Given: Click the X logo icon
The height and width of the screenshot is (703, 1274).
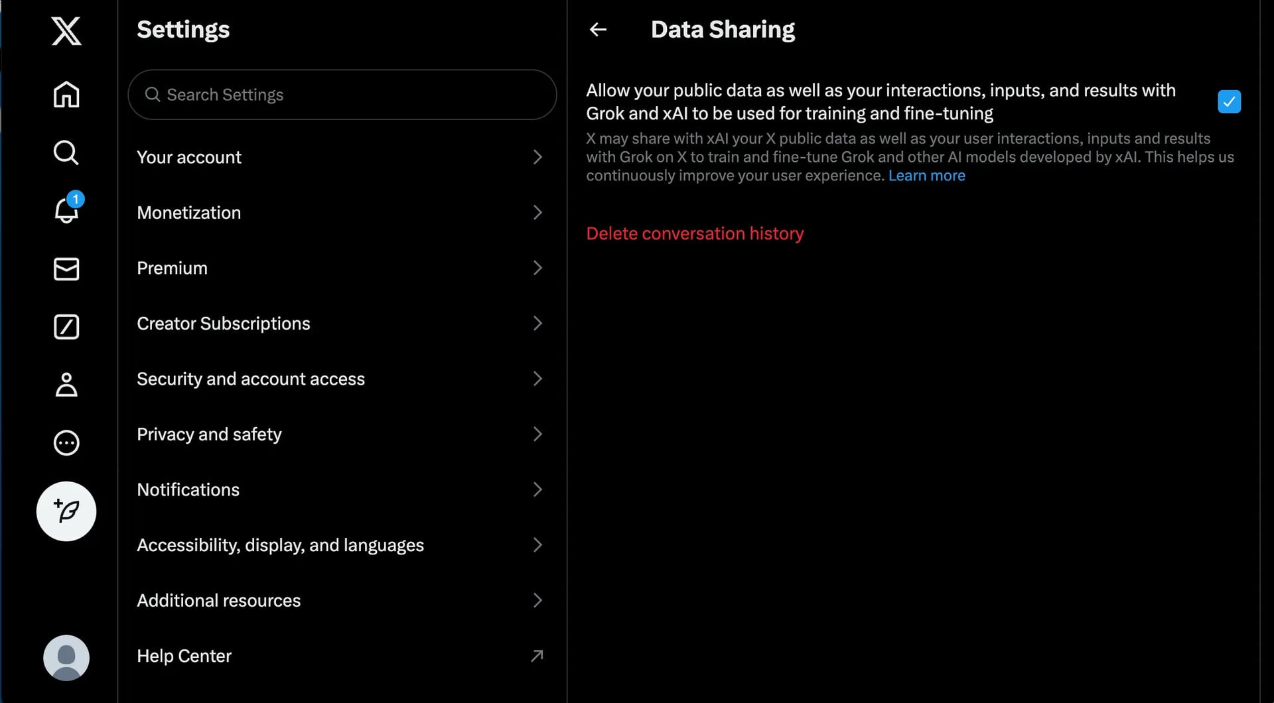Looking at the screenshot, I should [66, 31].
